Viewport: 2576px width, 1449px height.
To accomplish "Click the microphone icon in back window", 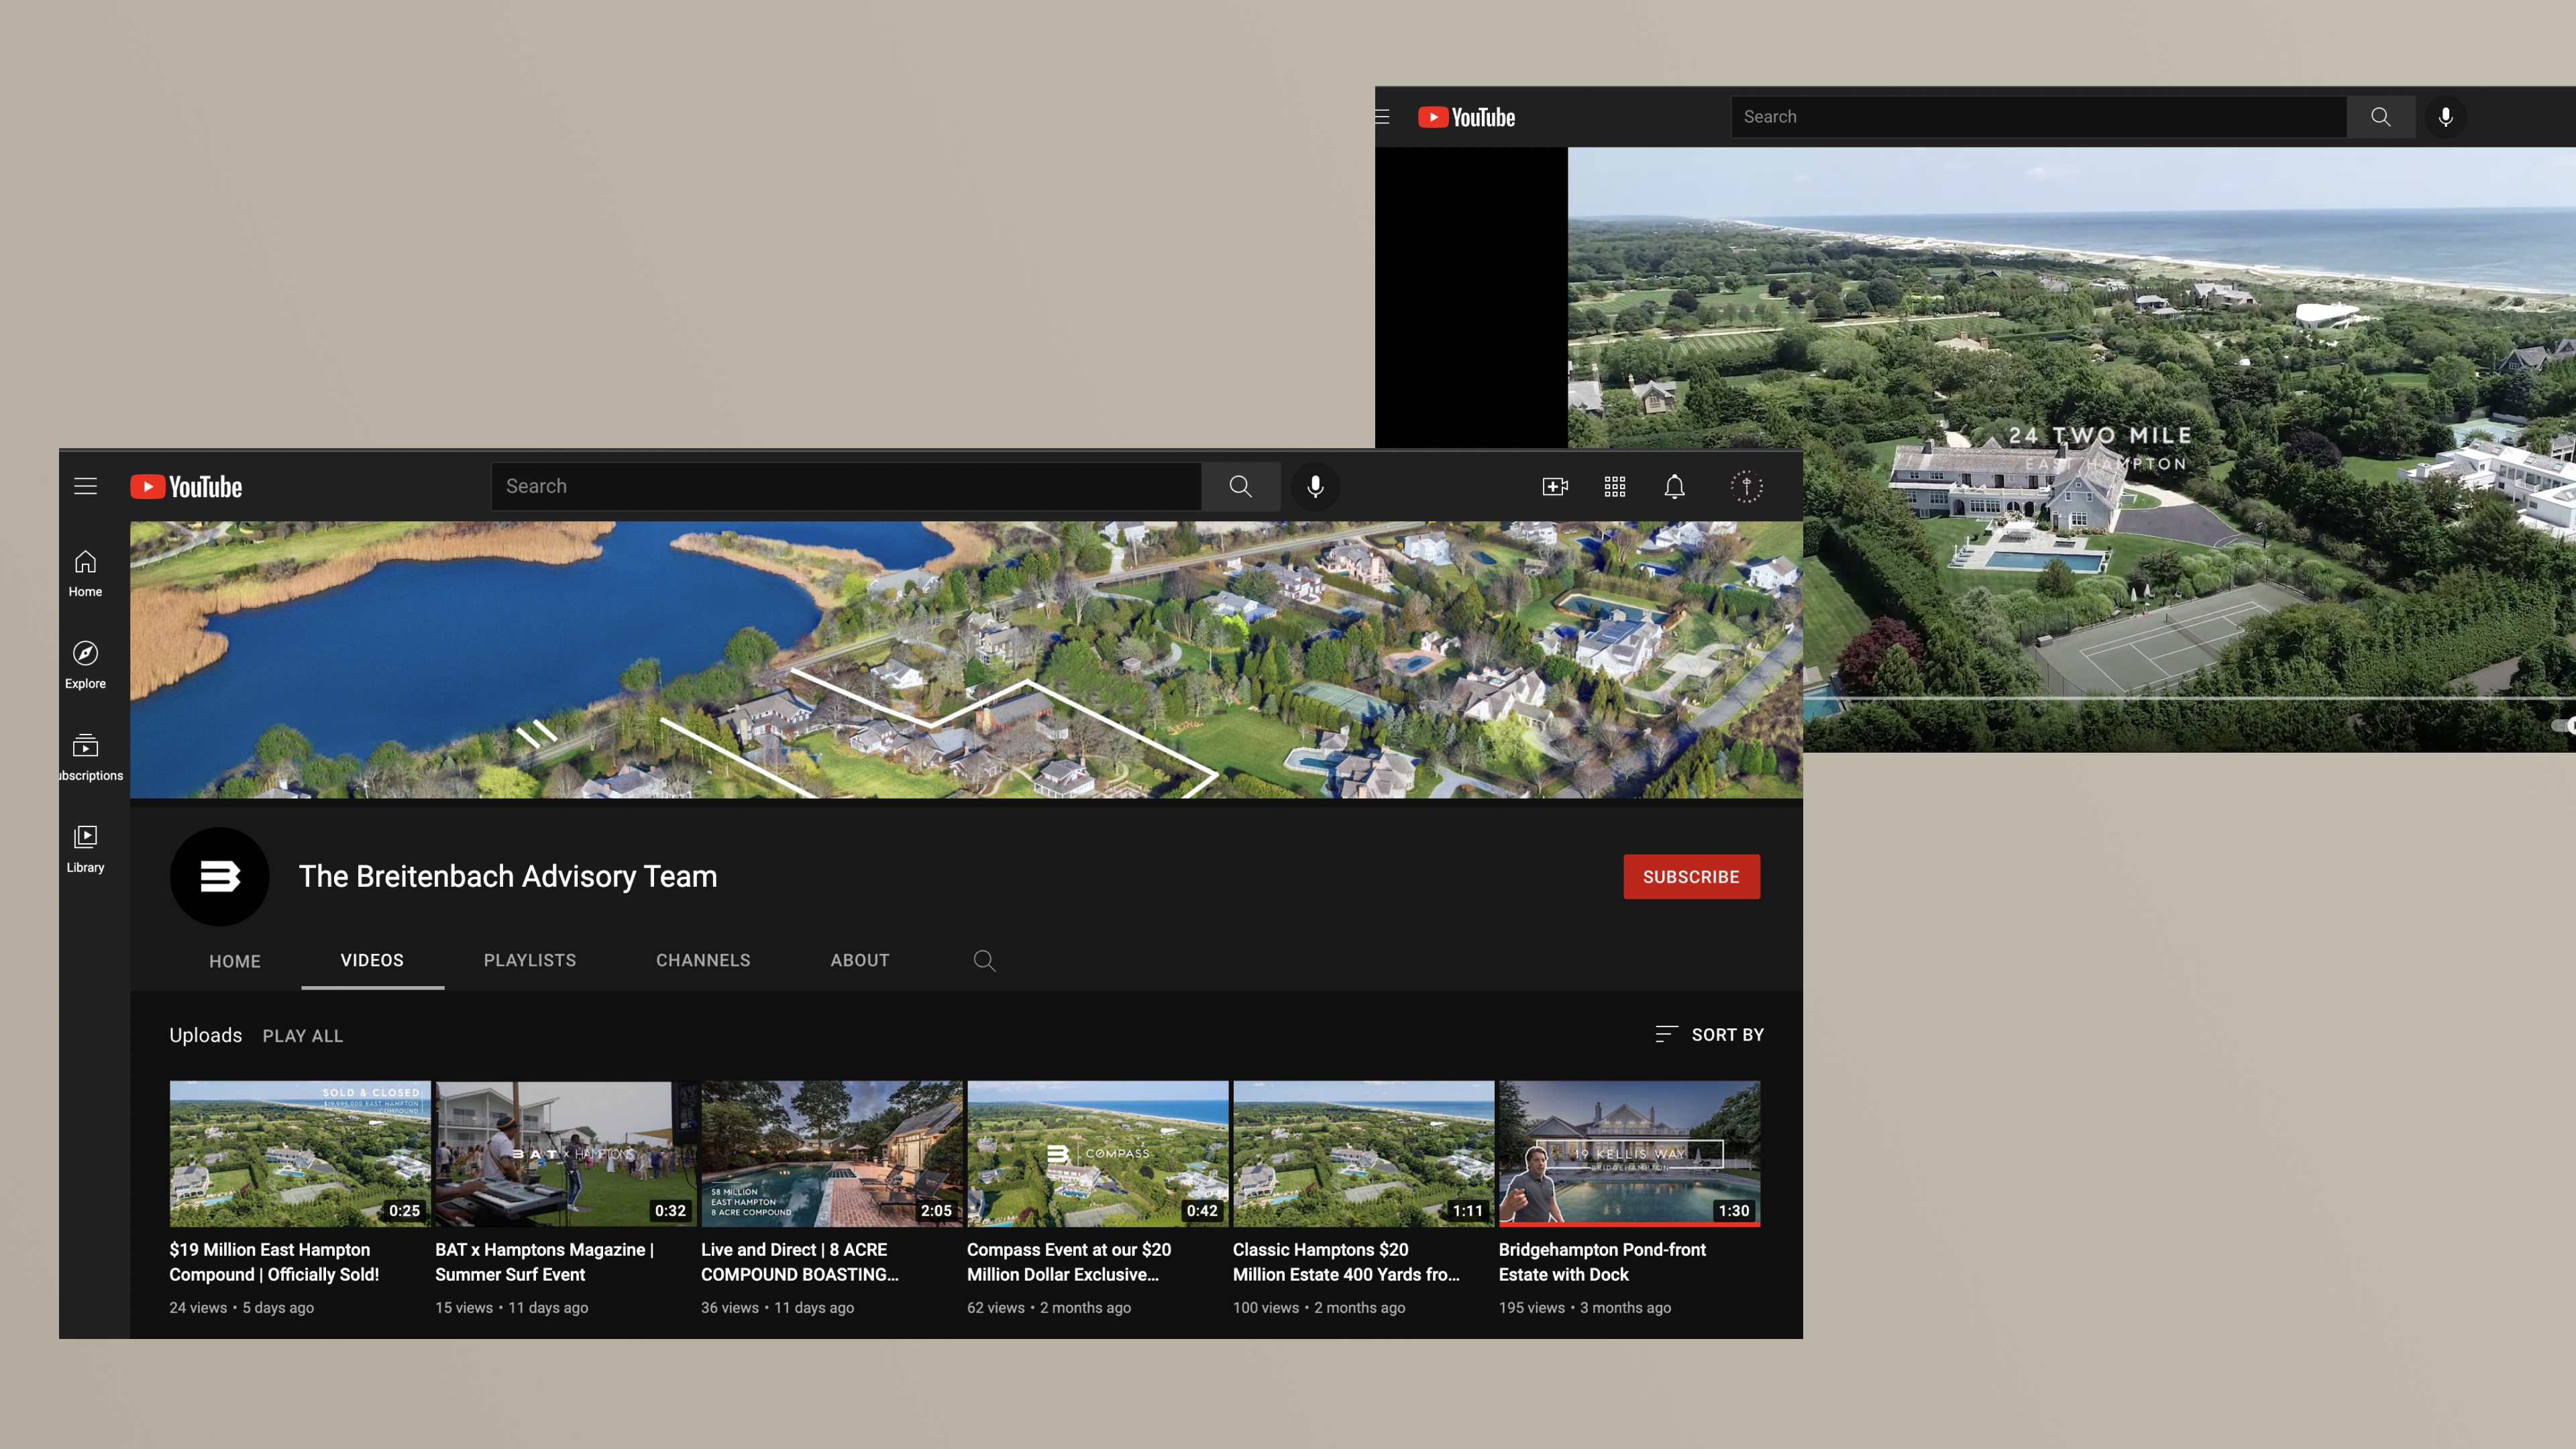I will [x=2445, y=117].
